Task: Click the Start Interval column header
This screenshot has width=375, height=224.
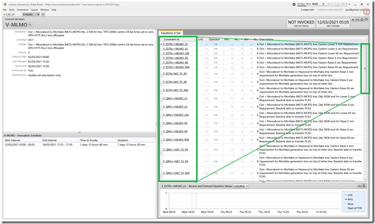Action: [x=12, y=140]
